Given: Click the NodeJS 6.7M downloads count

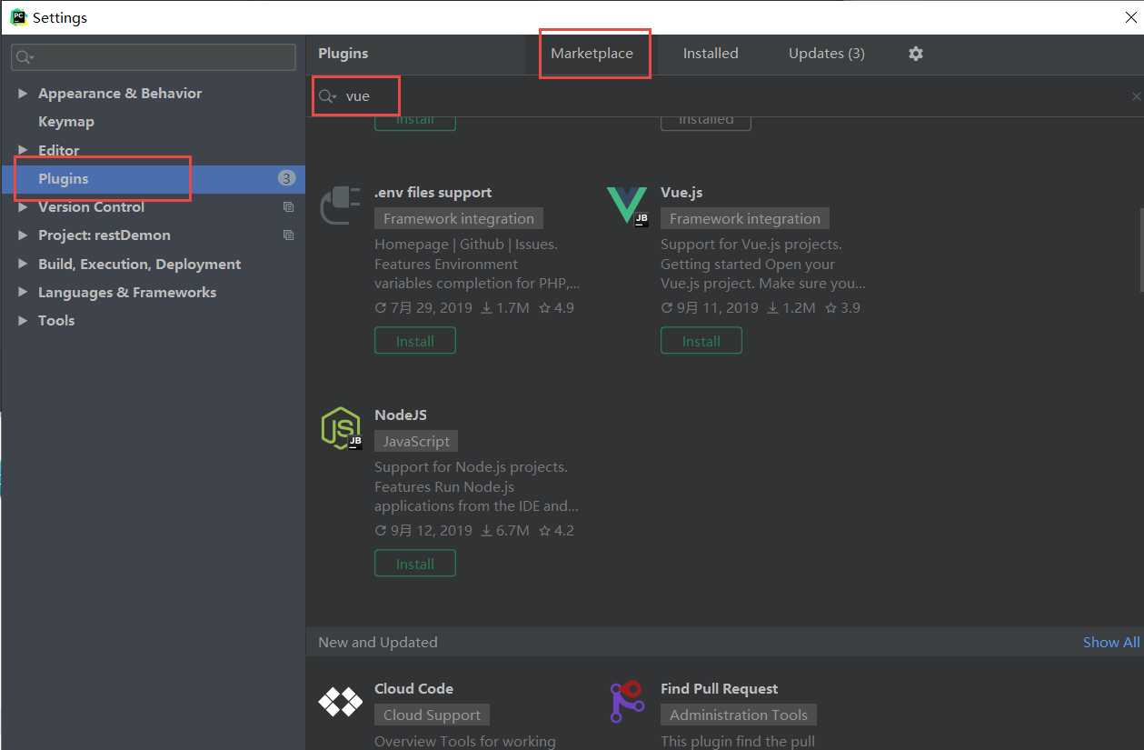Looking at the screenshot, I should point(504,530).
